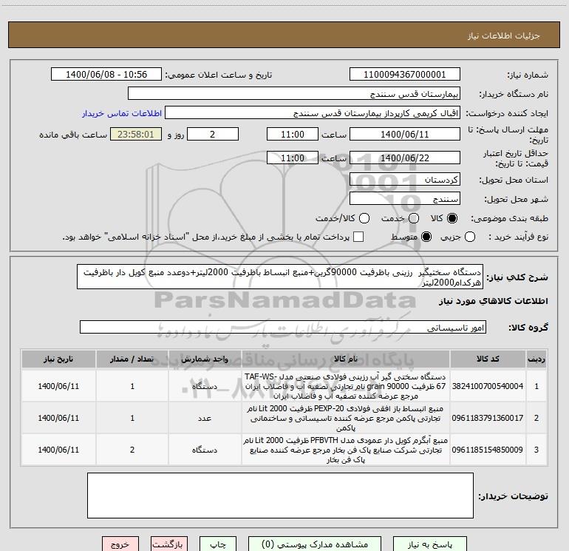
Task: Click product code 0961183791360017
Action: [488, 418]
